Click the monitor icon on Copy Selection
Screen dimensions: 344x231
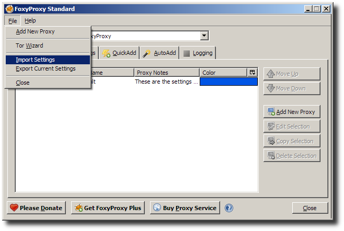(271, 141)
